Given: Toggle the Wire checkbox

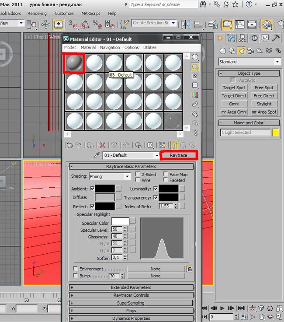Looking at the screenshot, I should pyautogui.click(x=138, y=180).
